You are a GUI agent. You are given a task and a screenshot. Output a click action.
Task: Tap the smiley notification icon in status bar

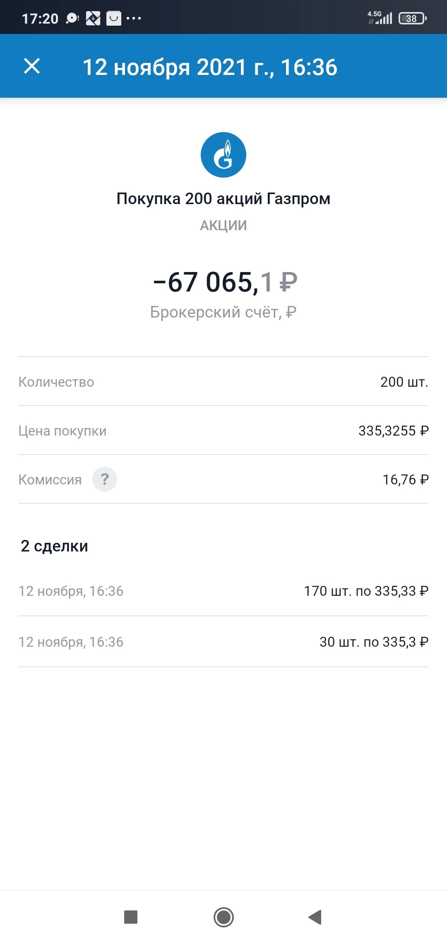pyautogui.click(x=114, y=18)
